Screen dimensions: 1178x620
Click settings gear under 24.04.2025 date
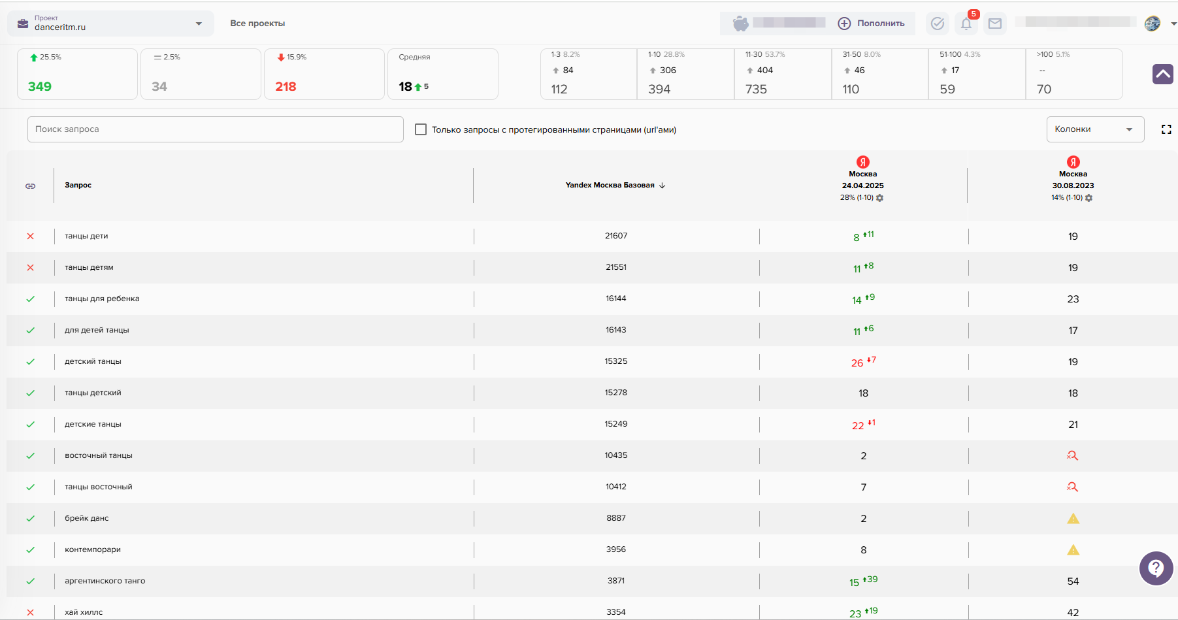tap(880, 198)
